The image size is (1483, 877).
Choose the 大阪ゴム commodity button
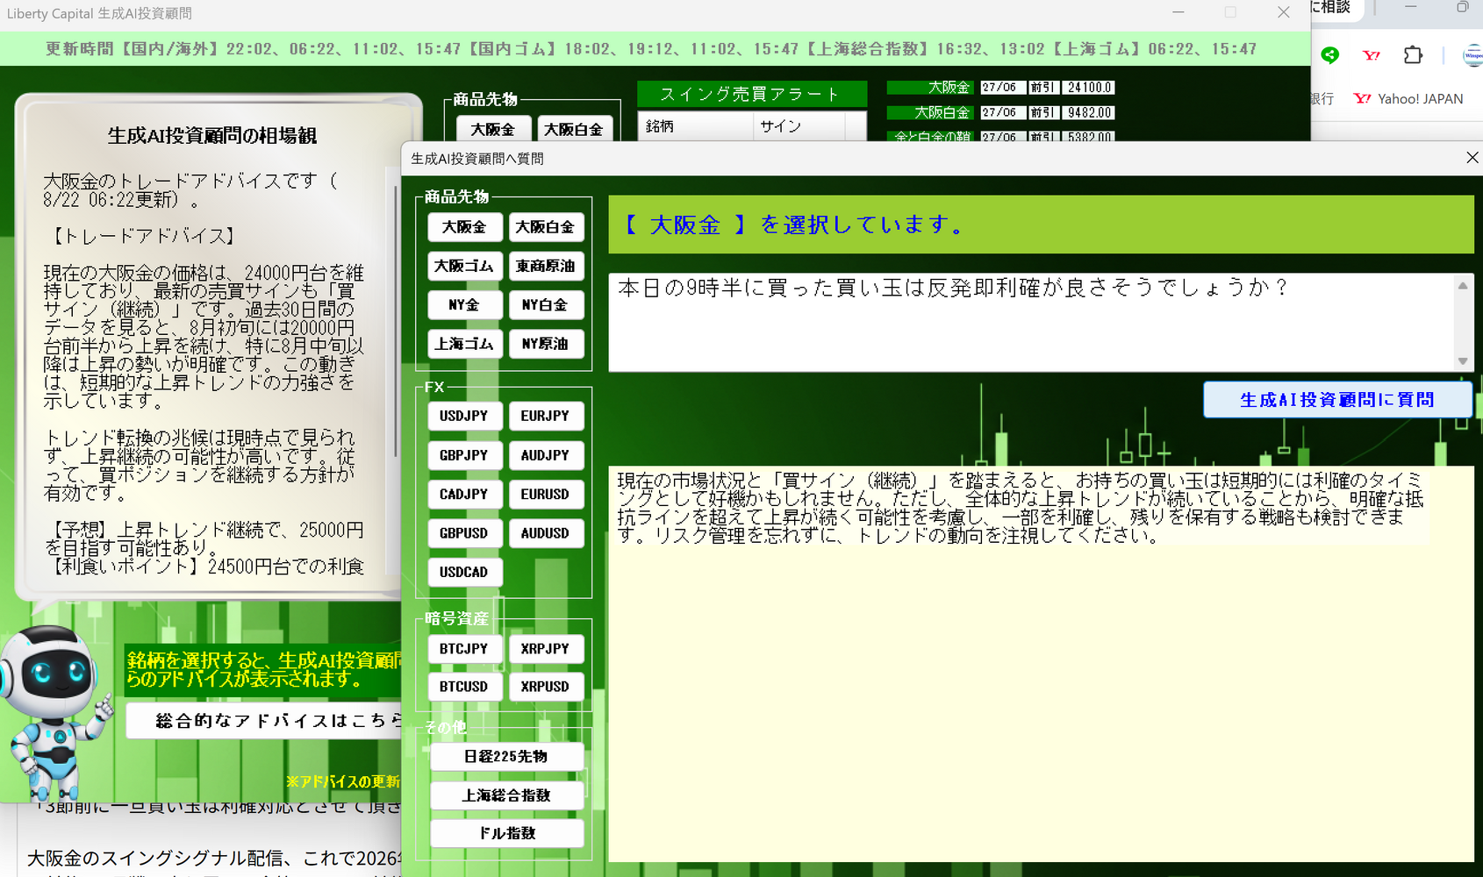(x=464, y=266)
